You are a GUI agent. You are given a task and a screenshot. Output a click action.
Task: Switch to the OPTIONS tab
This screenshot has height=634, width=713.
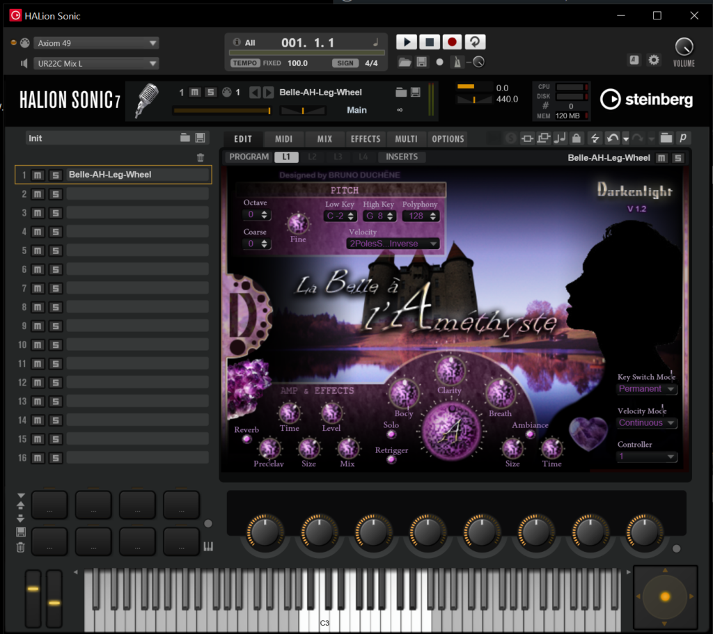[448, 138]
